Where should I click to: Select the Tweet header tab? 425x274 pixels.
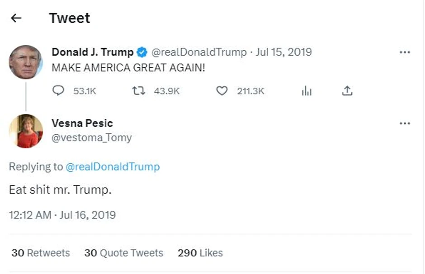[70, 18]
